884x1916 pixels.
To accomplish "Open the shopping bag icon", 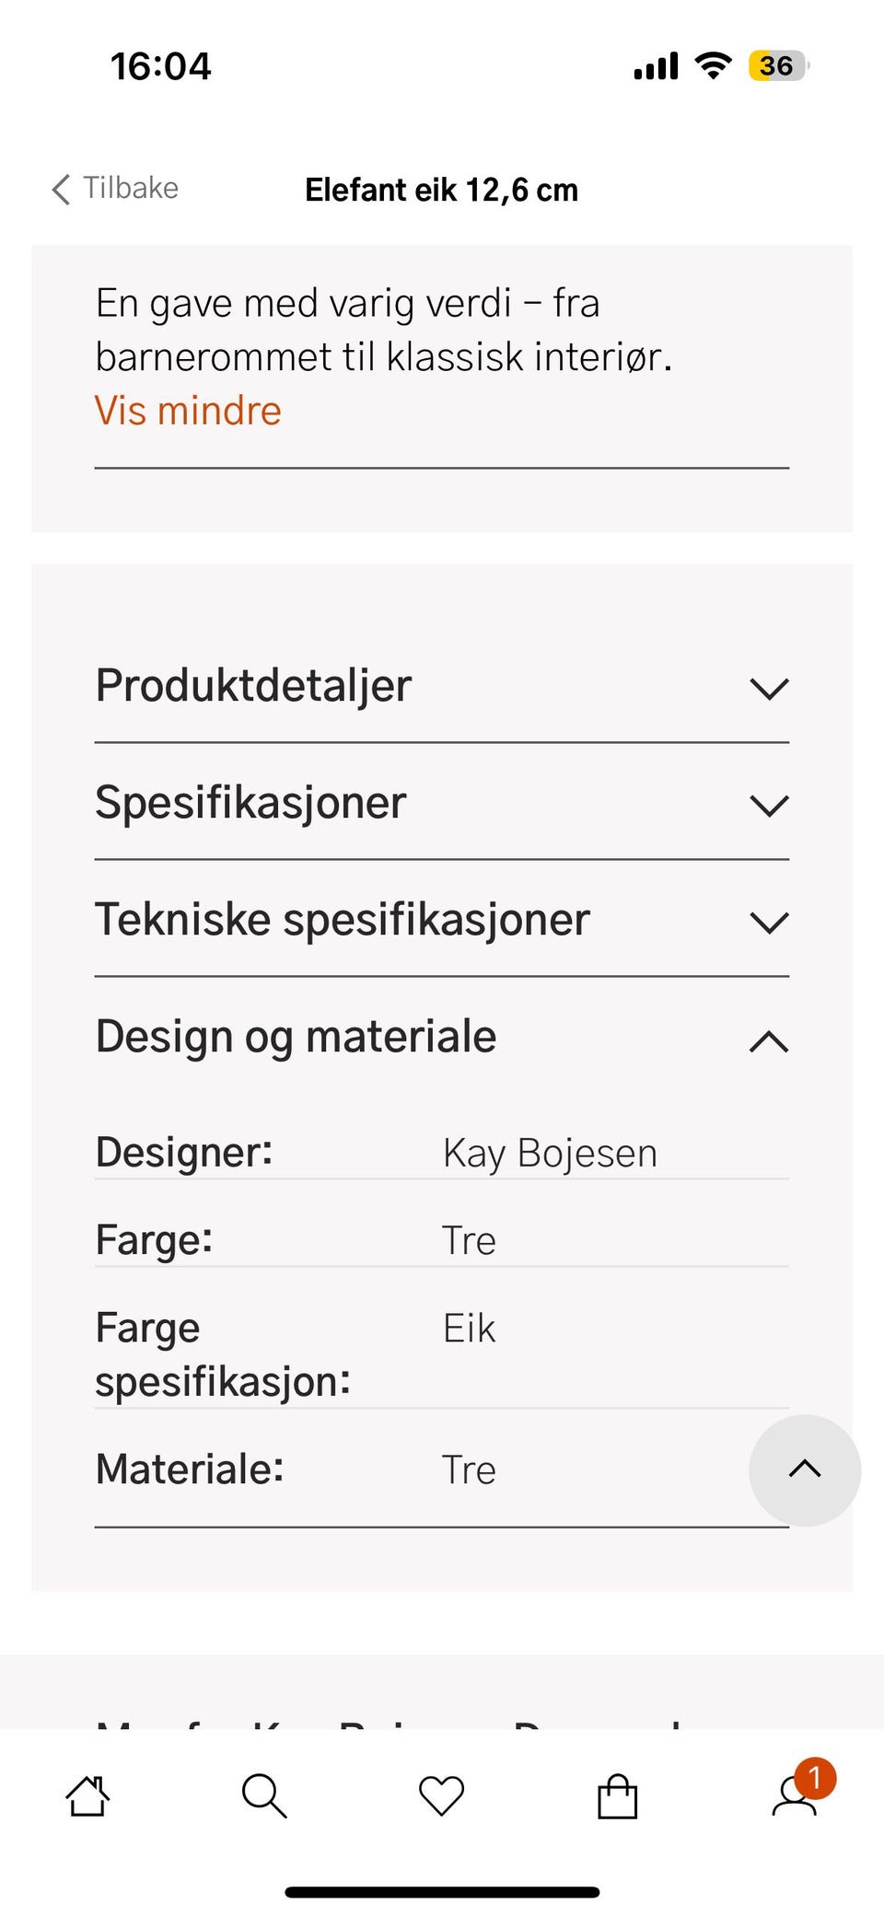I will (617, 1796).
